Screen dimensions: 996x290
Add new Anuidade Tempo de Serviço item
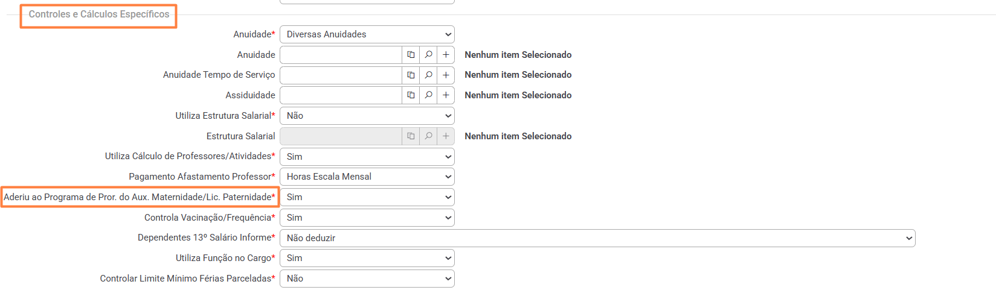tap(446, 75)
